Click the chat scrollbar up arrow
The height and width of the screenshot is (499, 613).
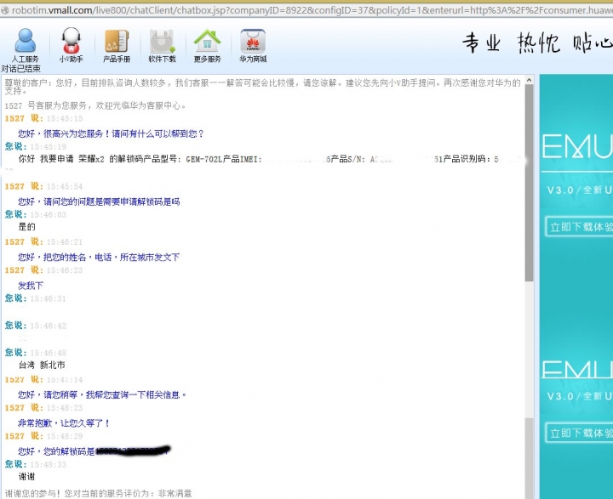530,80
